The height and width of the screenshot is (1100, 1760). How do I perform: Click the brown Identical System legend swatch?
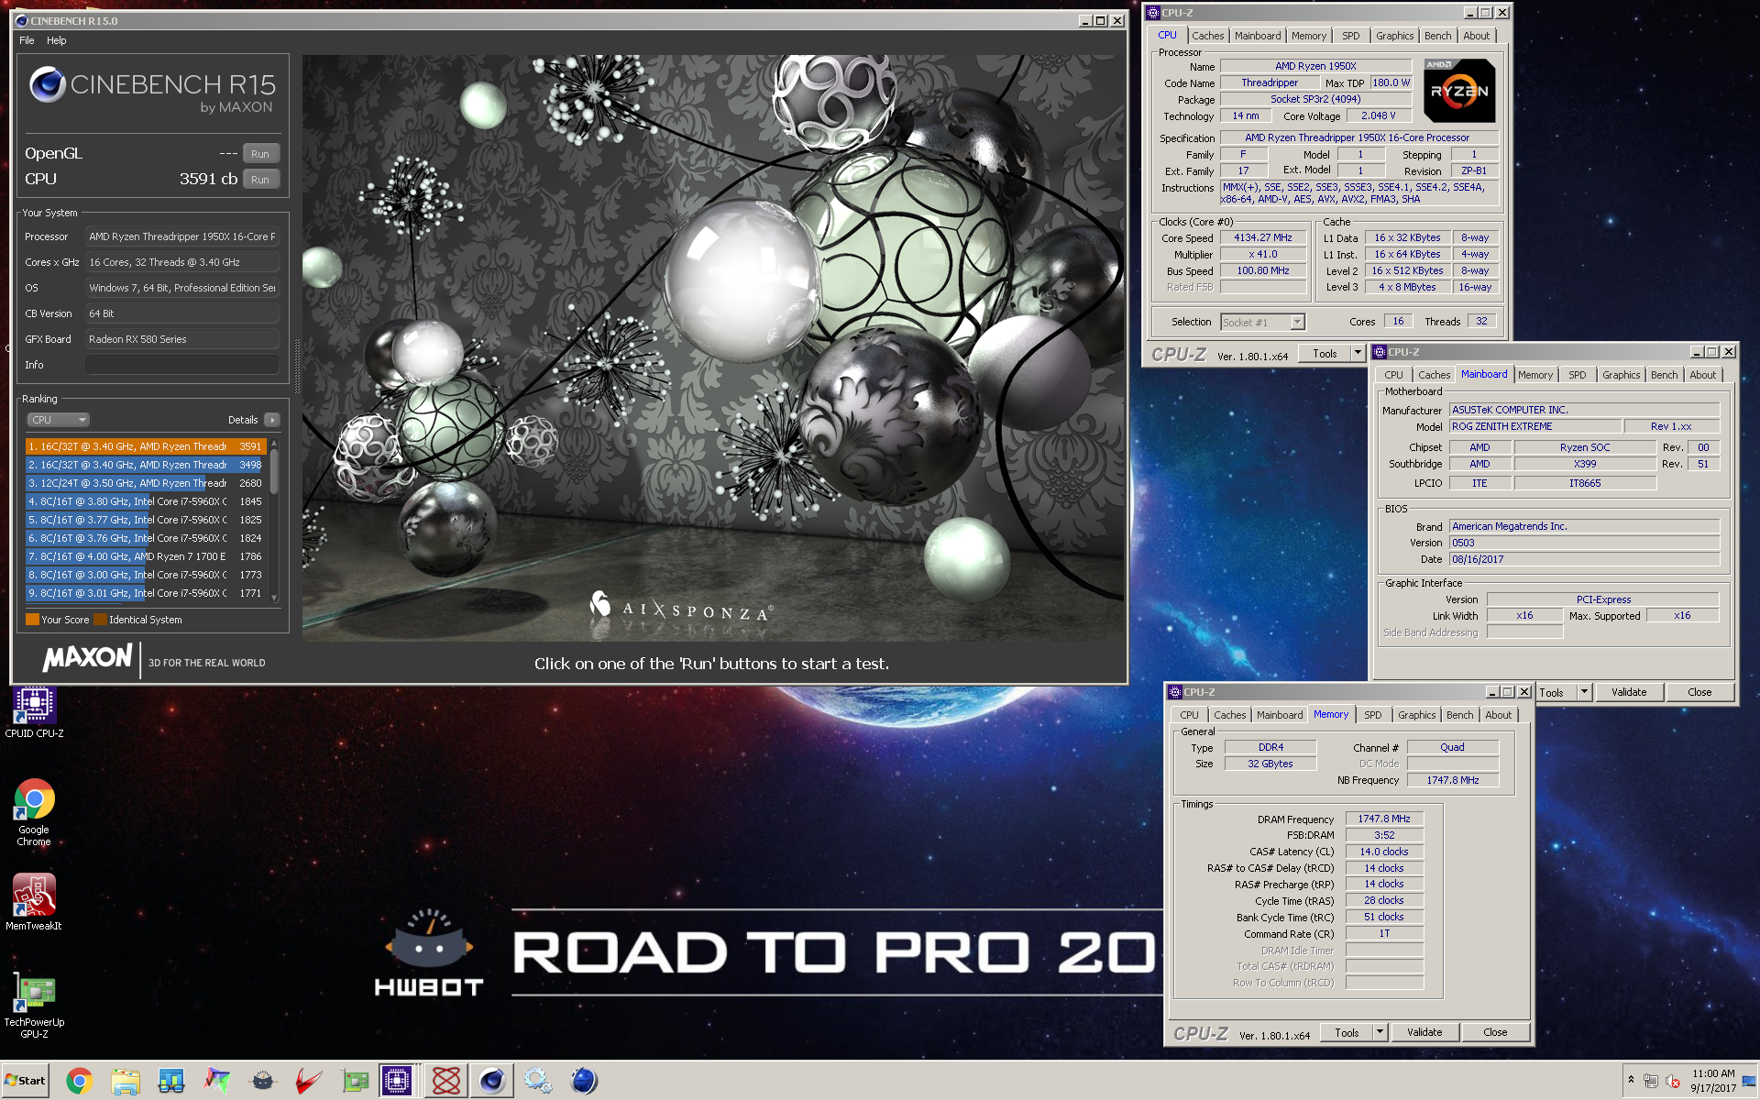pos(100,620)
